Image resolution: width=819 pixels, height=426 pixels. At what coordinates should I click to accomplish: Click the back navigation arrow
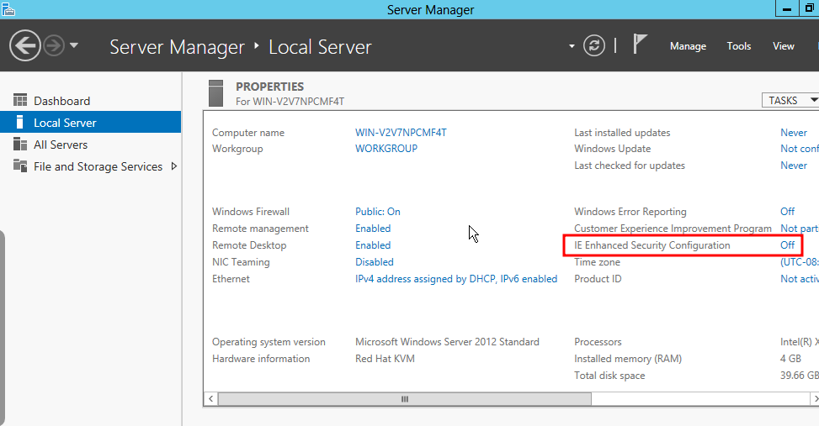point(26,45)
